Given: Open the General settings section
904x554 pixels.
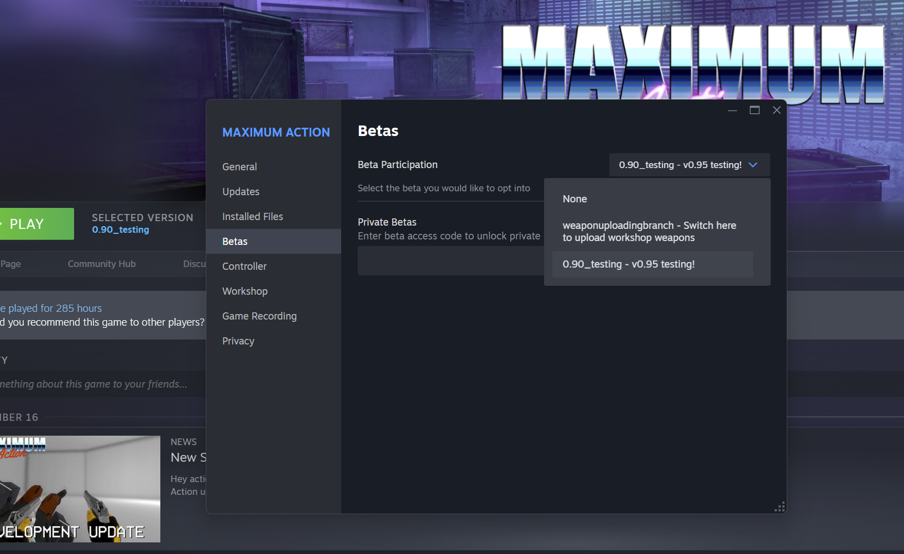Looking at the screenshot, I should click(x=274, y=167).
